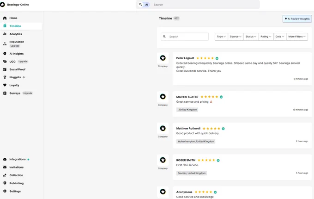Click the verified checkmark next to Anonymous
Screen dimensions: 314x199
point(215,192)
